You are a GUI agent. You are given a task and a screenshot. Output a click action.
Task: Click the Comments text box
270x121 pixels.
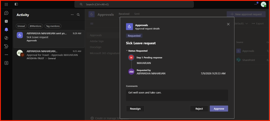pos(177,95)
